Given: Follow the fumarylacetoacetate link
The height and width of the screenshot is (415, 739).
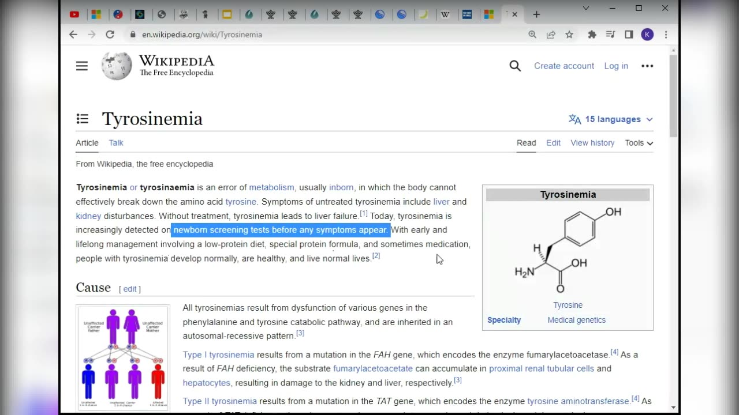Looking at the screenshot, I should 373,368.
